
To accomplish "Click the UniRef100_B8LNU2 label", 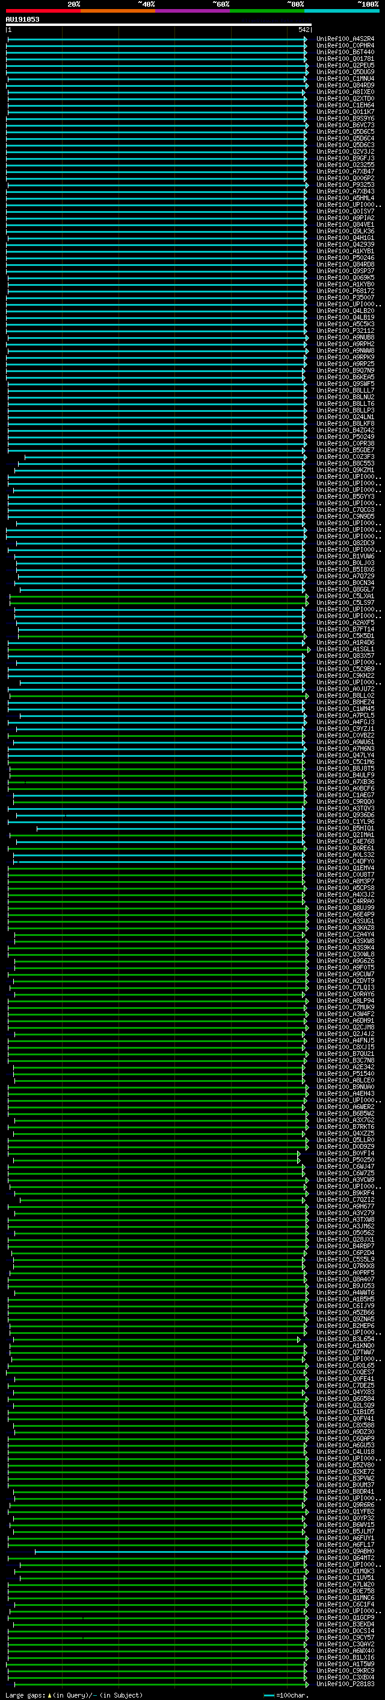I will tap(345, 397).
